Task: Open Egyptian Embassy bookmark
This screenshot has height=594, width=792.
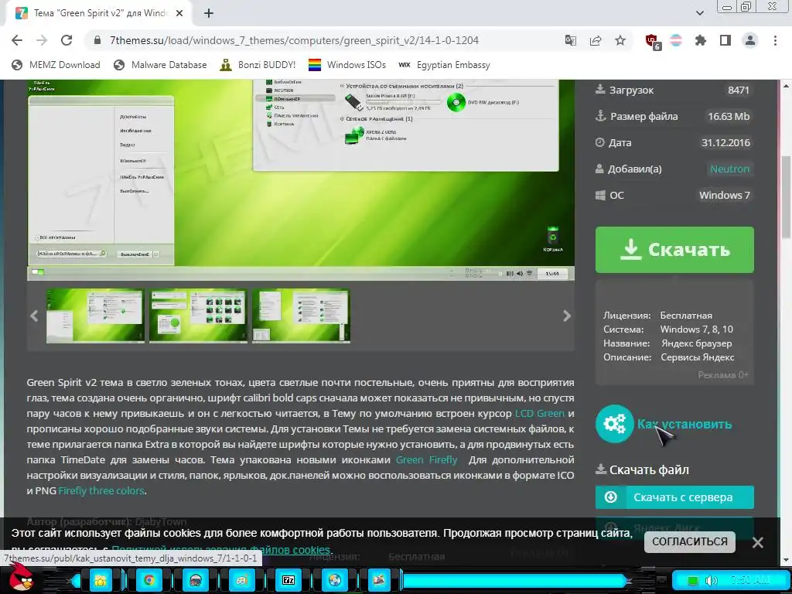Action: tap(444, 65)
